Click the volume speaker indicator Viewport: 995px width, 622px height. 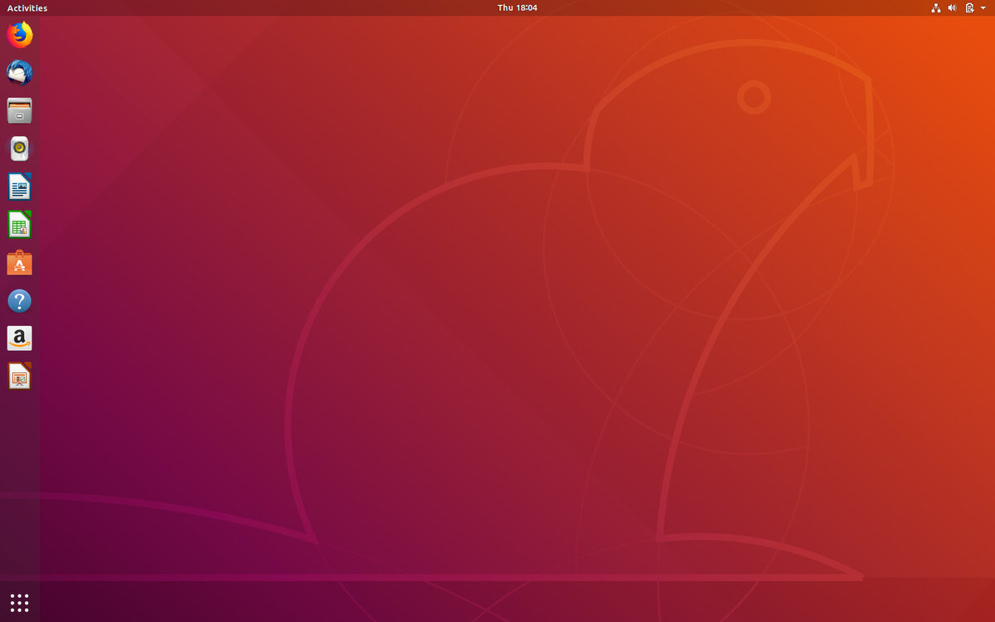(952, 8)
